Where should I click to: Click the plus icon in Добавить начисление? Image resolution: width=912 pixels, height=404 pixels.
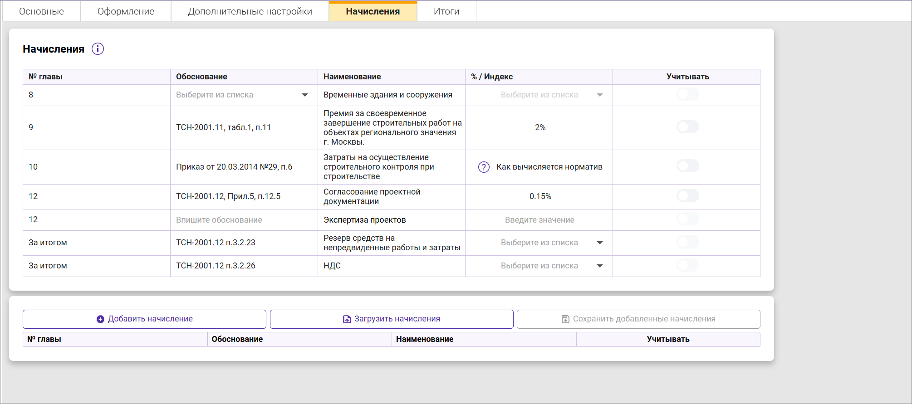[100, 319]
